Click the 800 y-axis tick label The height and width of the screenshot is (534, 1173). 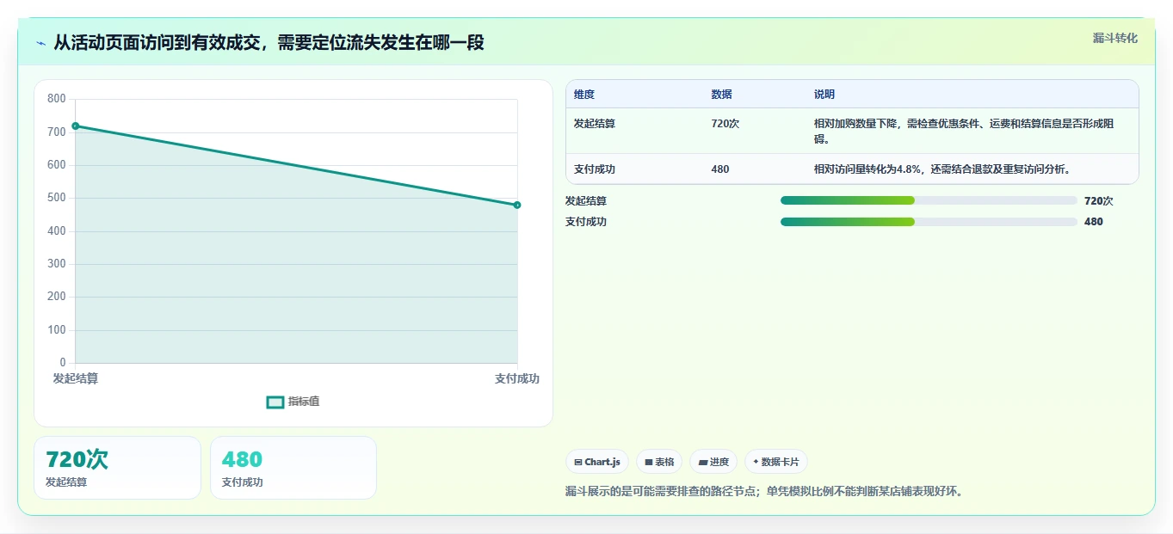point(57,99)
